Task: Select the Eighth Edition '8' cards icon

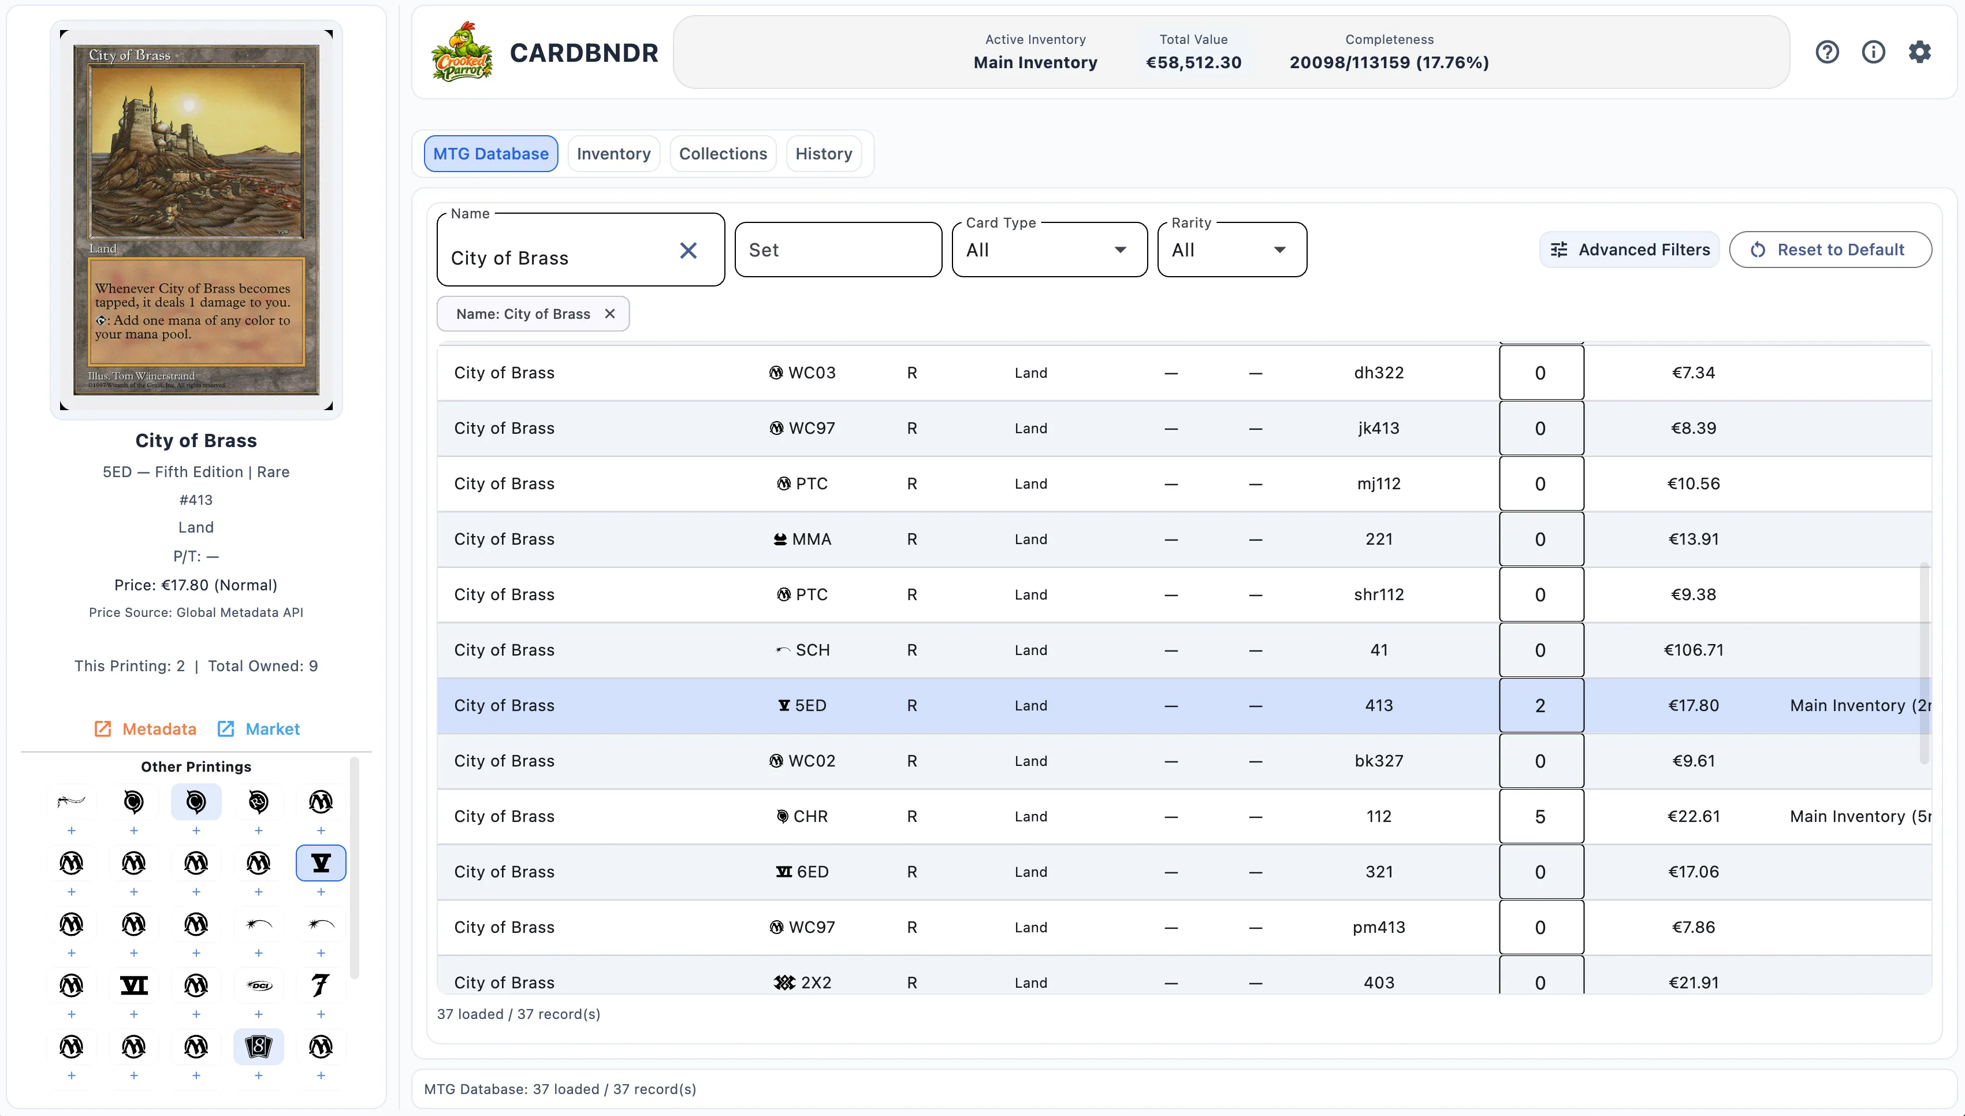Action: point(258,1046)
